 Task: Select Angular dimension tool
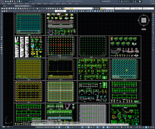coord(25,11)
